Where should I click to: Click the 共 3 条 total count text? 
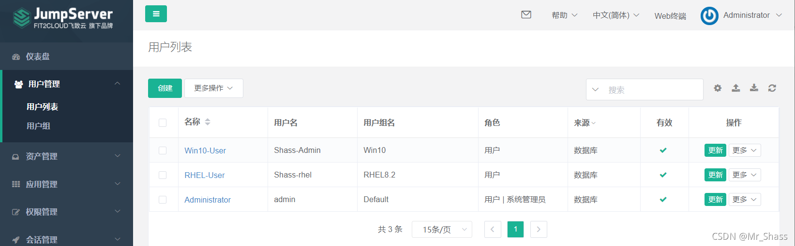[x=390, y=230]
